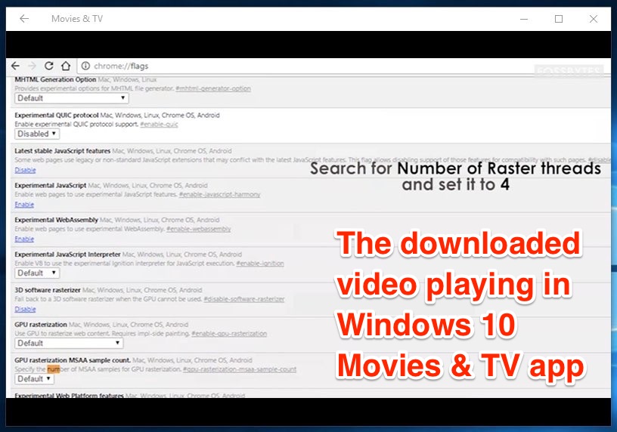Minimize the Movies & TV window
Image resolution: width=617 pixels, height=432 pixels.
pyautogui.click(x=522, y=19)
